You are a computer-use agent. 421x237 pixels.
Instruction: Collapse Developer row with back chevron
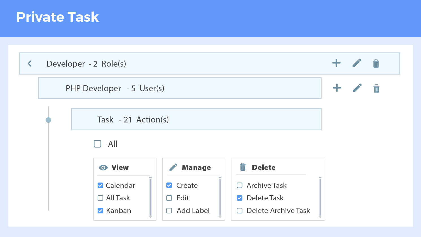pos(30,63)
